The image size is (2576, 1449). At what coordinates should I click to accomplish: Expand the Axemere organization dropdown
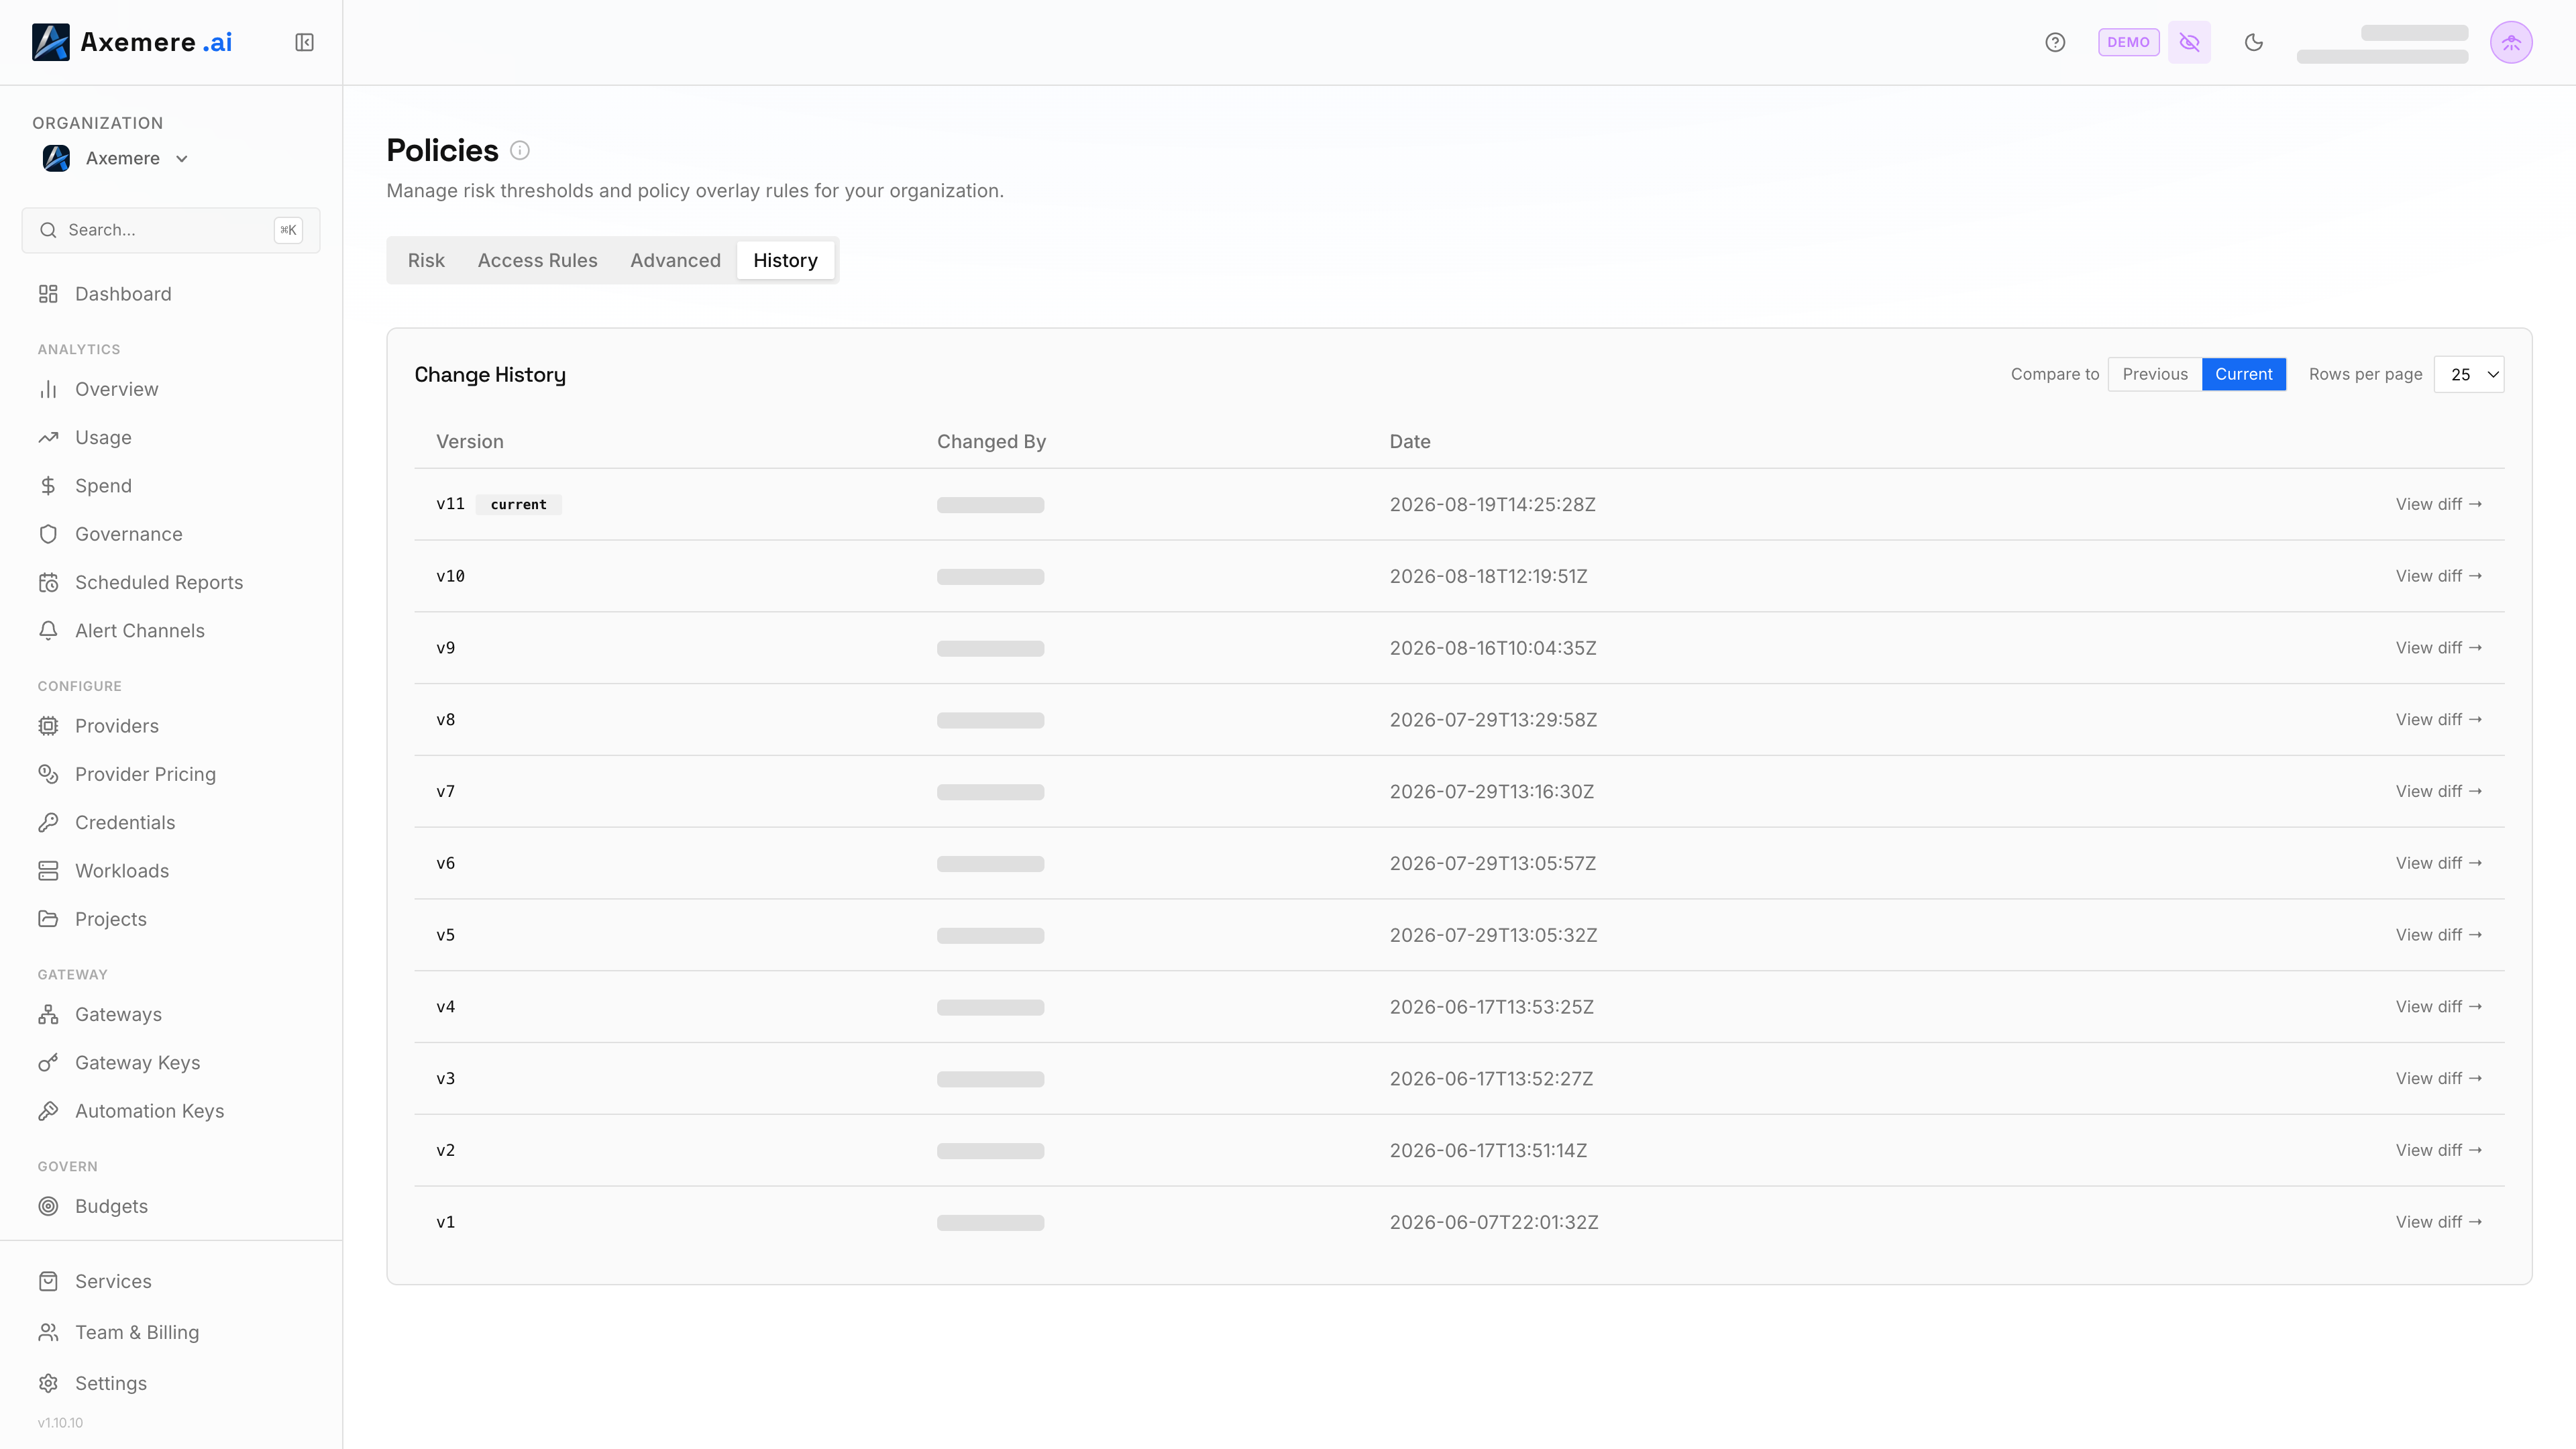pyautogui.click(x=116, y=158)
